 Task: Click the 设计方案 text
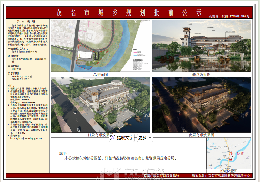tap(16, 69)
